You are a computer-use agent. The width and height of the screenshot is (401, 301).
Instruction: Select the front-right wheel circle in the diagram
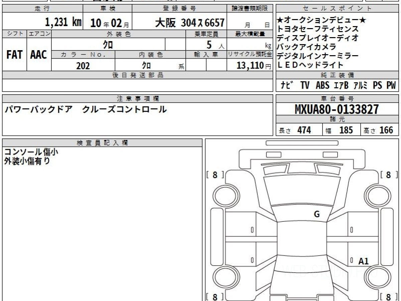(378, 195)
